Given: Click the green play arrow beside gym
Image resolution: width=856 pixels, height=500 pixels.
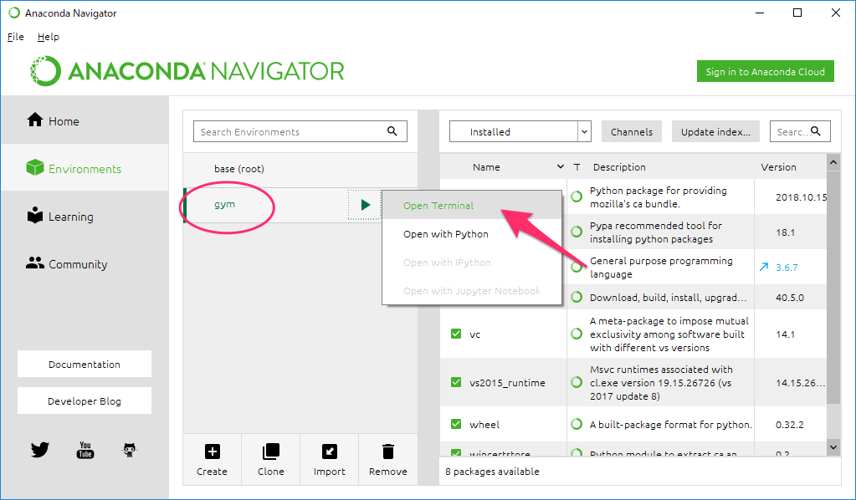Looking at the screenshot, I should (x=365, y=205).
